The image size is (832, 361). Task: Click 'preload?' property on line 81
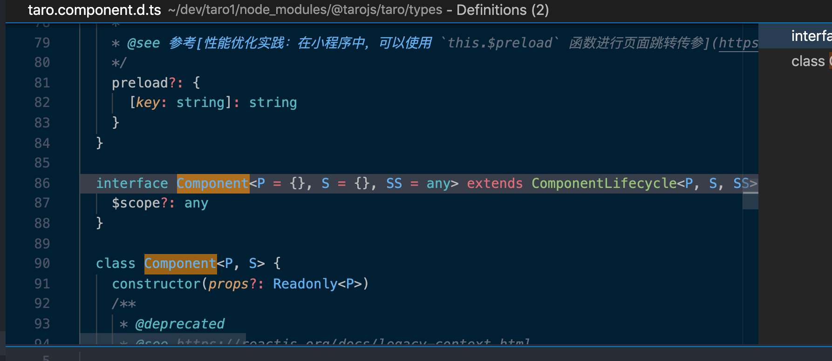tap(144, 83)
